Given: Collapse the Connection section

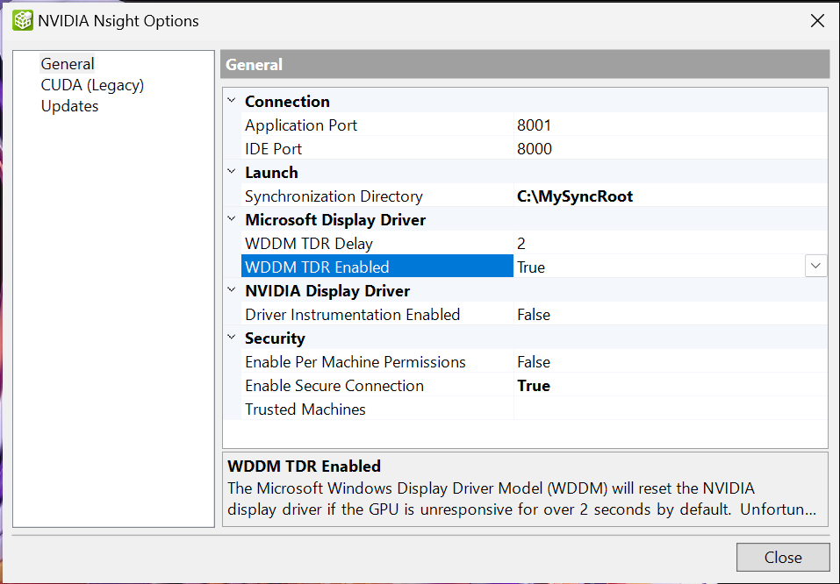Looking at the screenshot, I should [232, 101].
